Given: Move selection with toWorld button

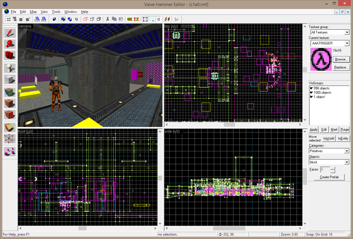Looking at the screenshot, I should 329,138.
